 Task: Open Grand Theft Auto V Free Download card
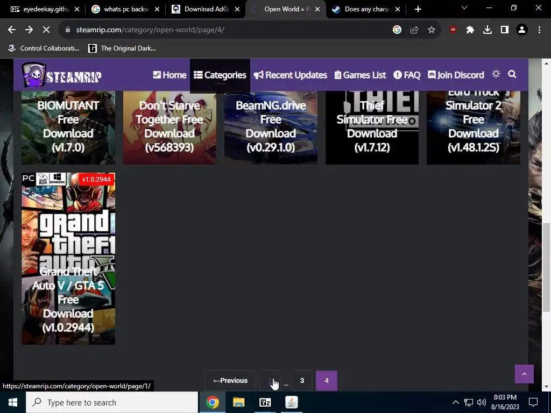click(x=68, y=259)
